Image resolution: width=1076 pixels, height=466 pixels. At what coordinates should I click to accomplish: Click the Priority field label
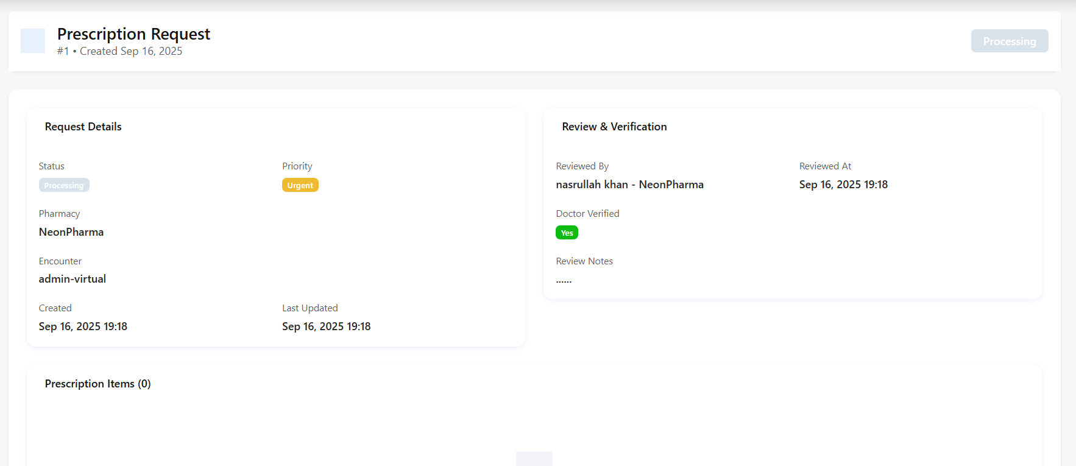297,166
